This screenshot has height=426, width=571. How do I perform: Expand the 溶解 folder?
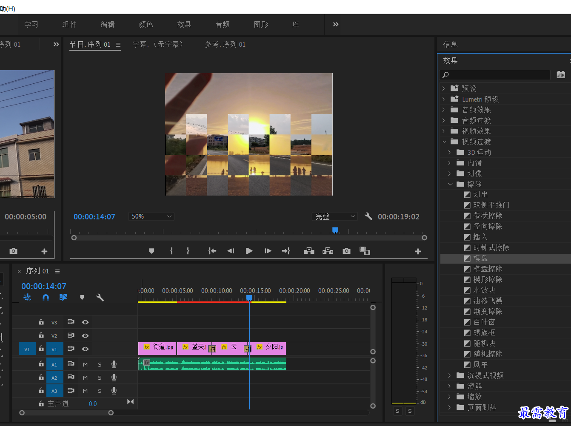(x=450, y=386)
